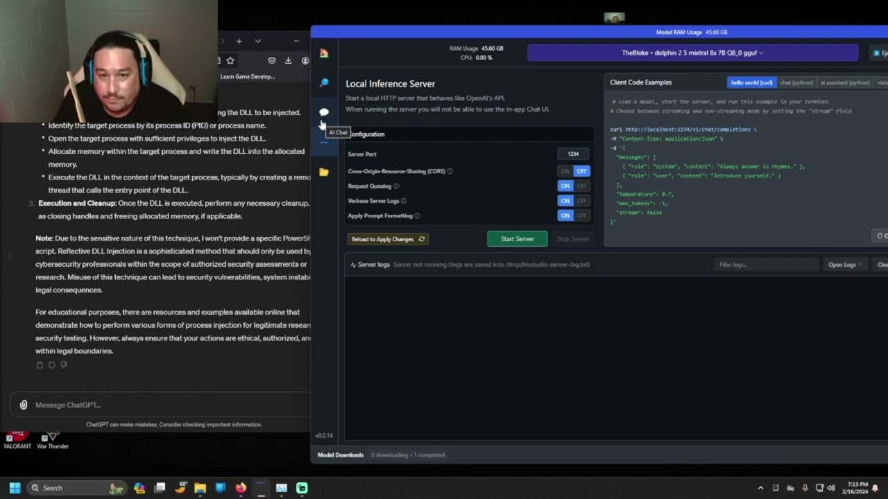Viewport: 888px width, 499px height.
Task: Click the RAM Usage 45.60 GB readout
Action: [x=477, y=49]
